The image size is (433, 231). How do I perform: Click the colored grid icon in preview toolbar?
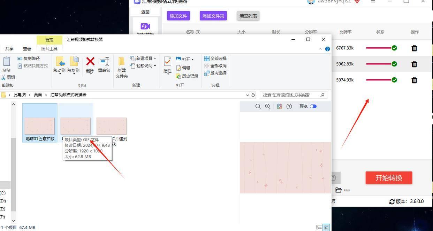(x=279, y=106)
